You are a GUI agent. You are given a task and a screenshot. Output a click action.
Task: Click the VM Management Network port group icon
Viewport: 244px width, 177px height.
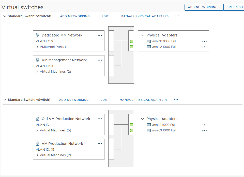[38, 60]
